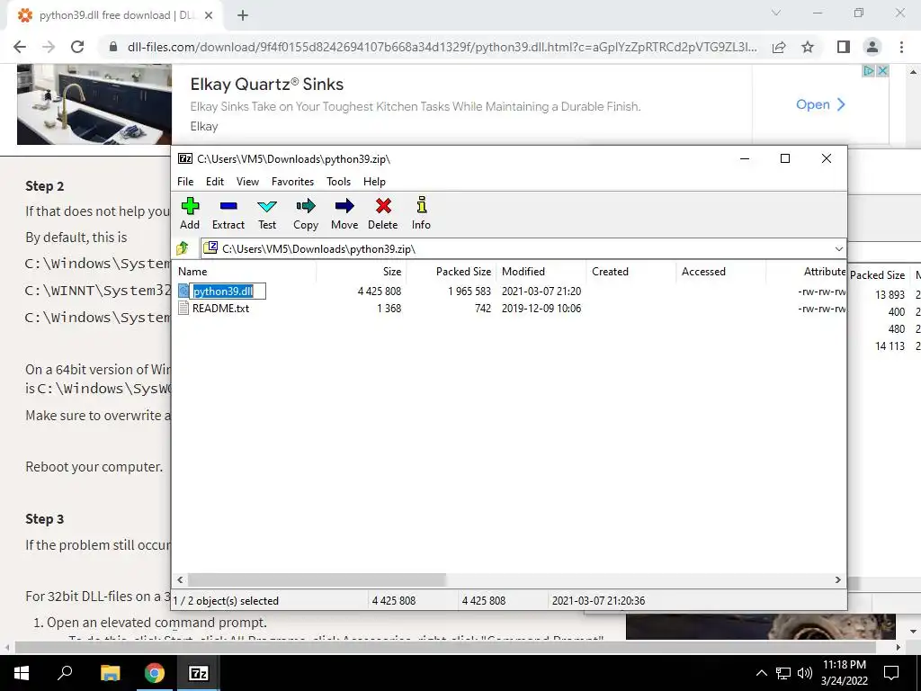Click the python39.dll filename edit field
This screenshot has width=921, height=691.
pos(228,291)
